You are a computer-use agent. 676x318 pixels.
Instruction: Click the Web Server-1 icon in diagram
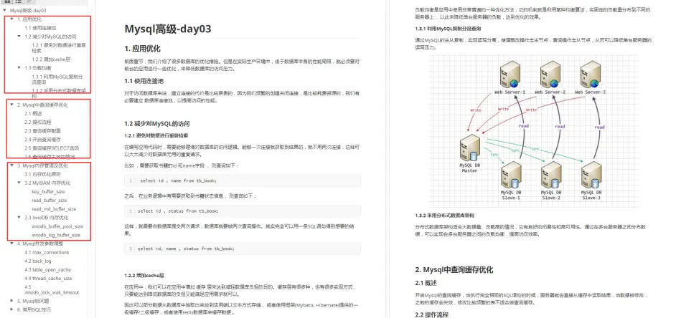510,74
